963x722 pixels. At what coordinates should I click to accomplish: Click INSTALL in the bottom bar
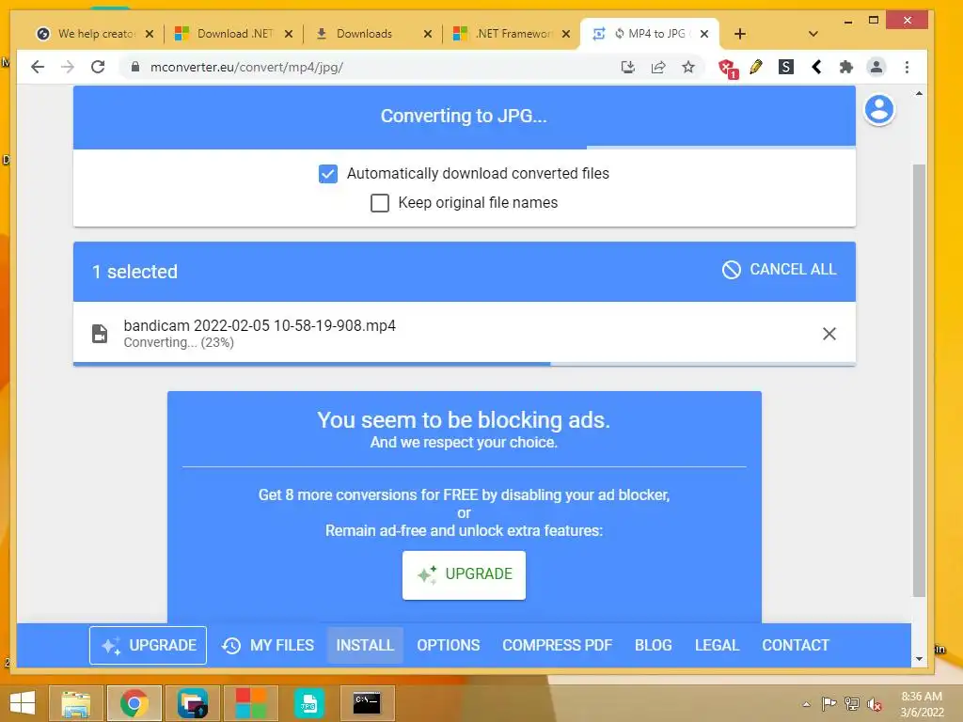coord(365,645)
